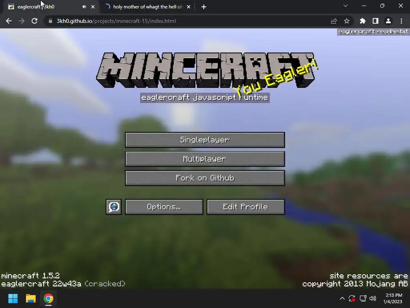The height and width of the screenshot is (308, 410).
Task: Toggle the browser side panel
Action: click(375, 21)
